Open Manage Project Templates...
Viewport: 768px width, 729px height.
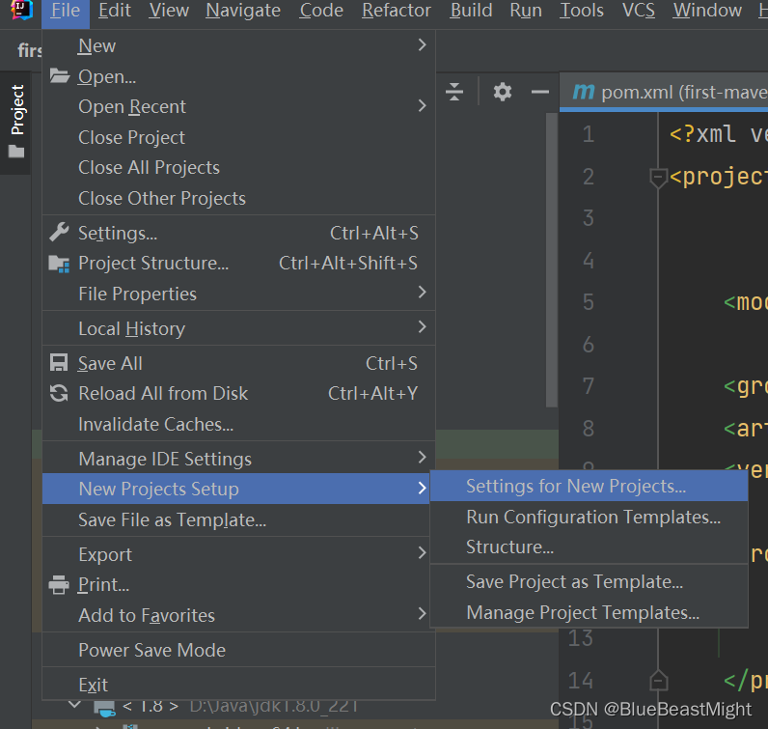coord(589,612)
